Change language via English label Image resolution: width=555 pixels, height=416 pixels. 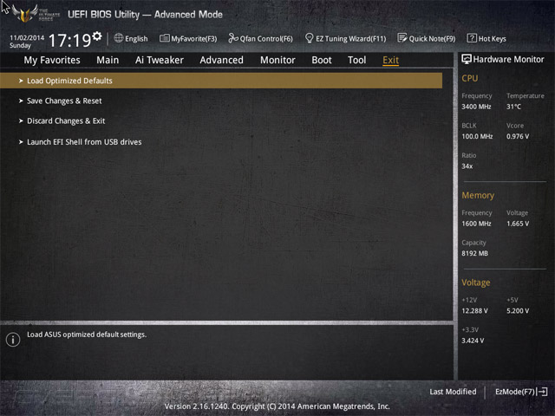[136, 38]
